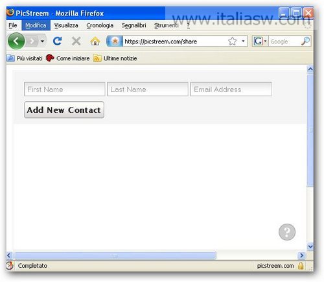Click the Add New Contact button
Image resolution: width=324 pixels, height=282 pixels.
(x=64, y=110)
